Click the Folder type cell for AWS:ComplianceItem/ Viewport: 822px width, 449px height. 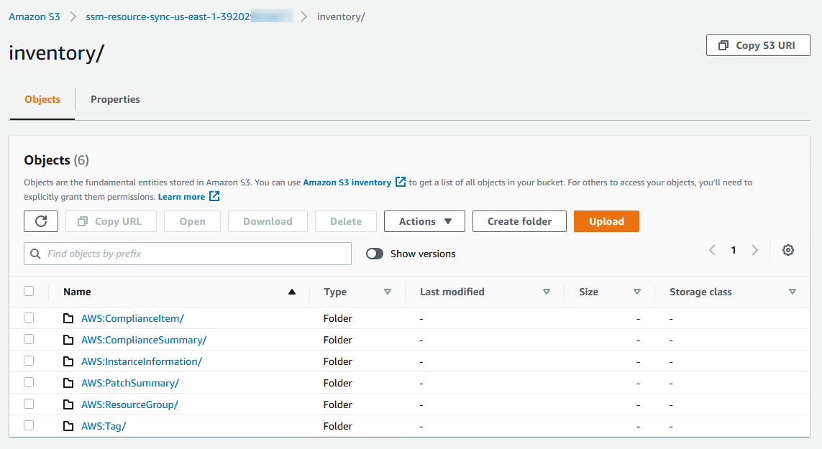point(337,318)
